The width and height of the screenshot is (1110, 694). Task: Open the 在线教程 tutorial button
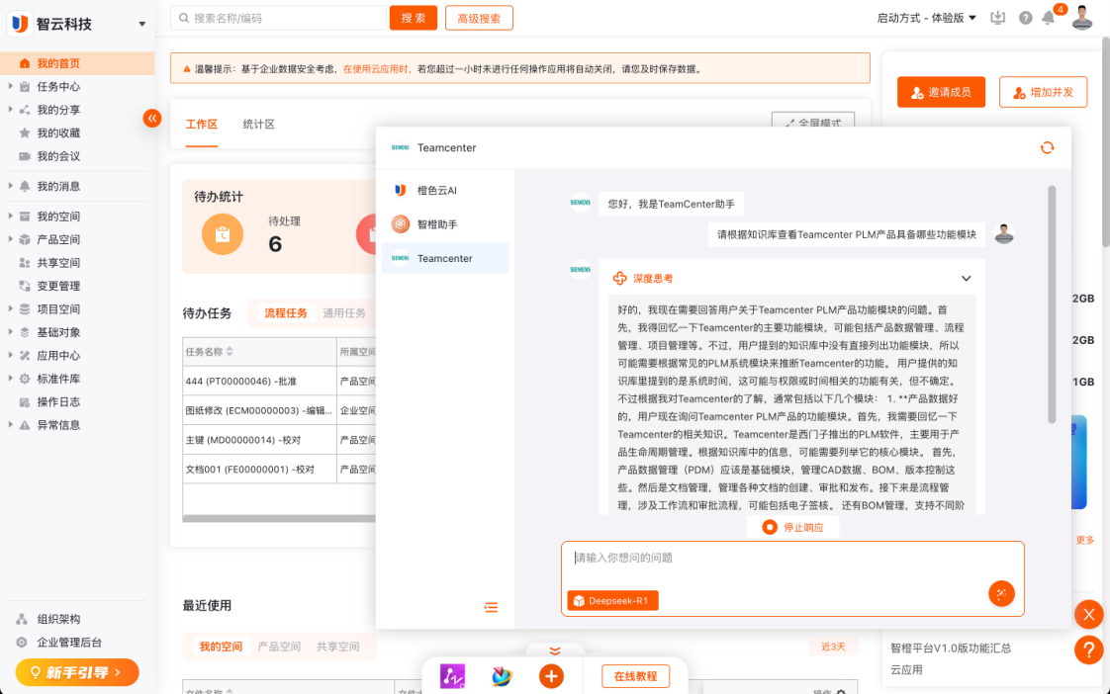point(636,676)
